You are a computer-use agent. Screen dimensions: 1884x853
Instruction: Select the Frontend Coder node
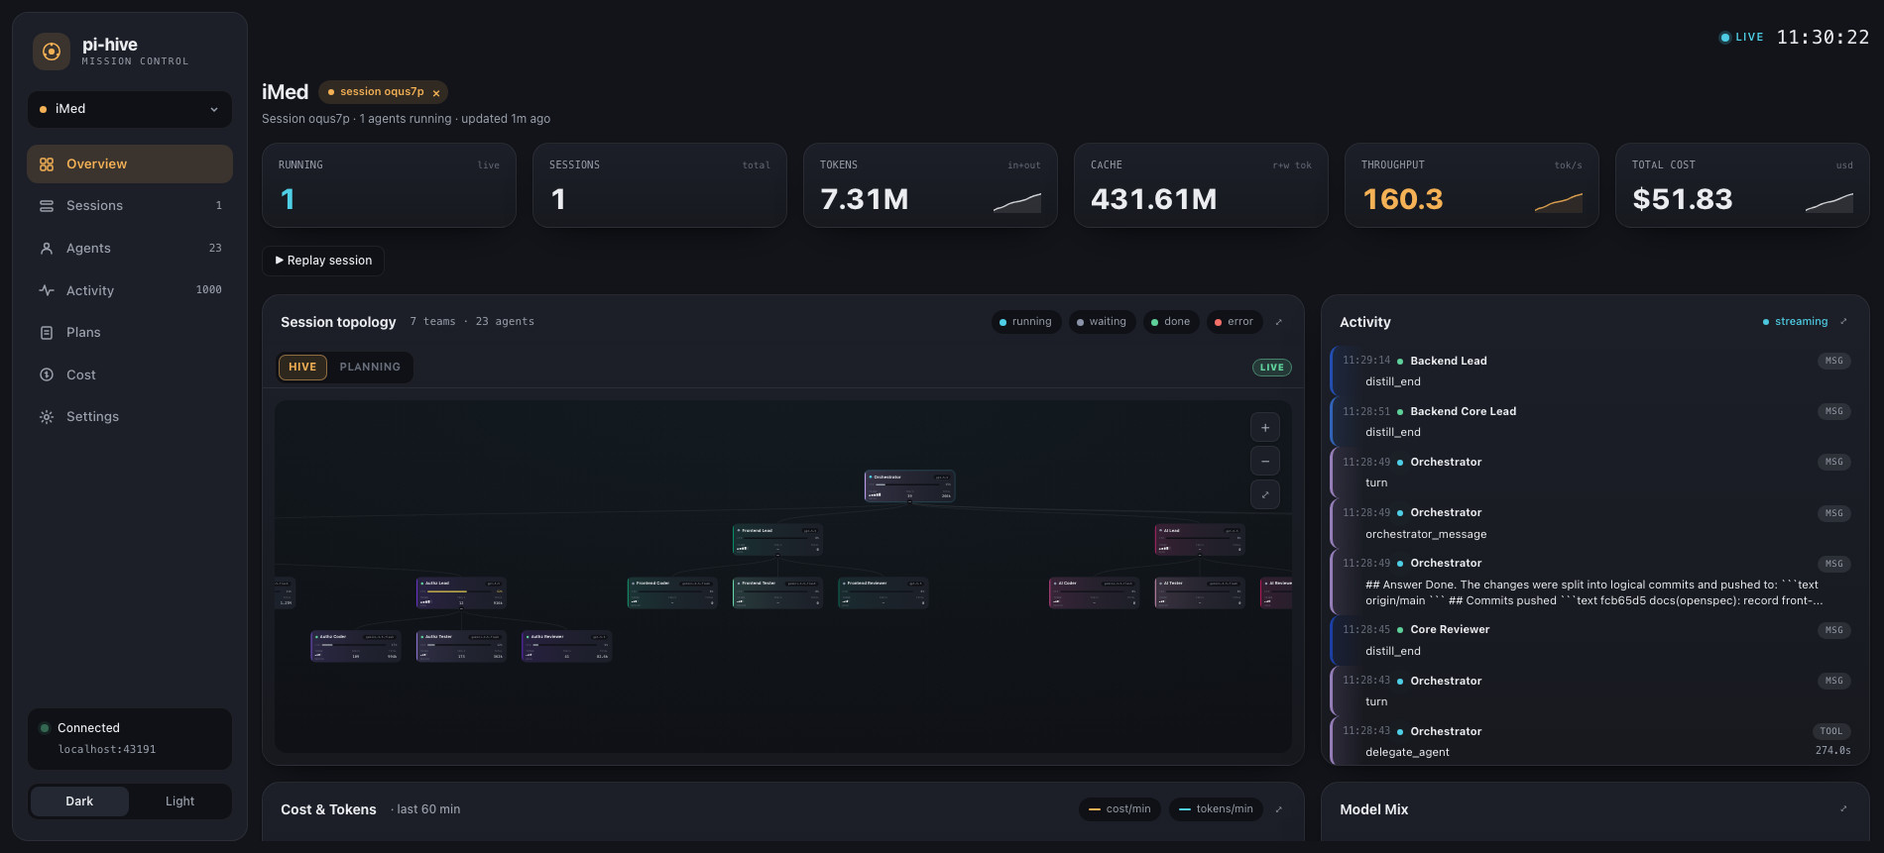672,592
